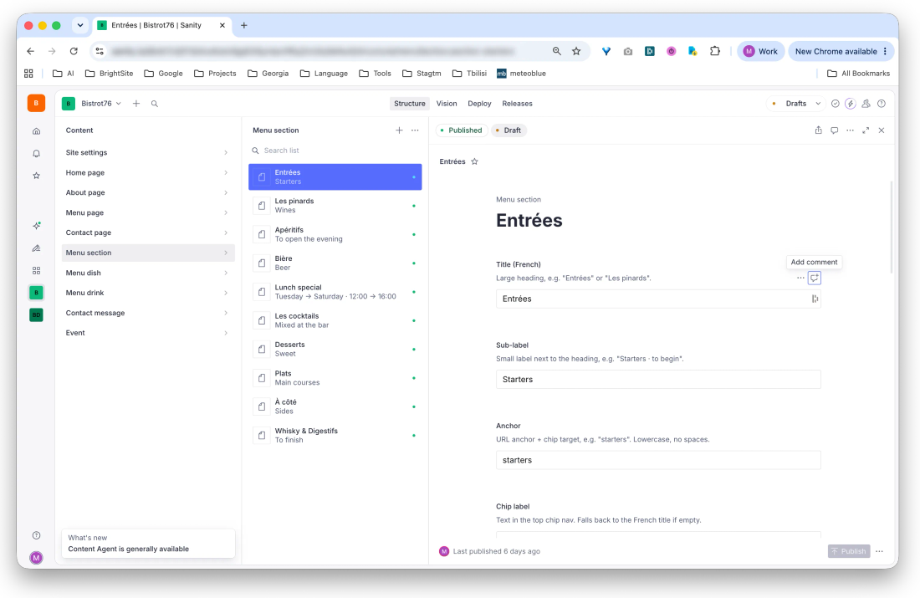920x598 pixels.
Task: Click Add comment icon on Title field
Action: tap(815, 279)
